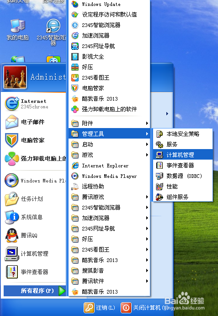Click the 设定程序访问和默认值 icon

pyautogui.click(x=75, y=15)
